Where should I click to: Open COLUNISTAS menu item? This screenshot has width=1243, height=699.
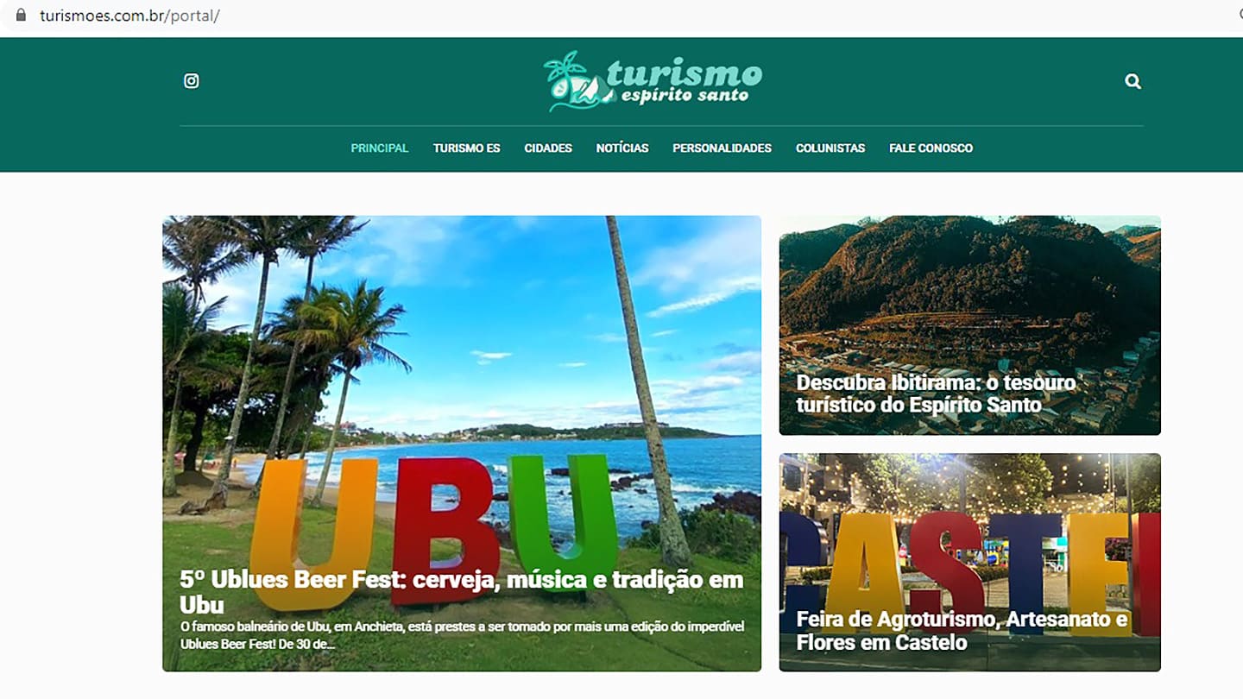click(830, 148)
